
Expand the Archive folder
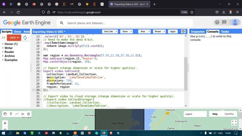coord(3,56)
